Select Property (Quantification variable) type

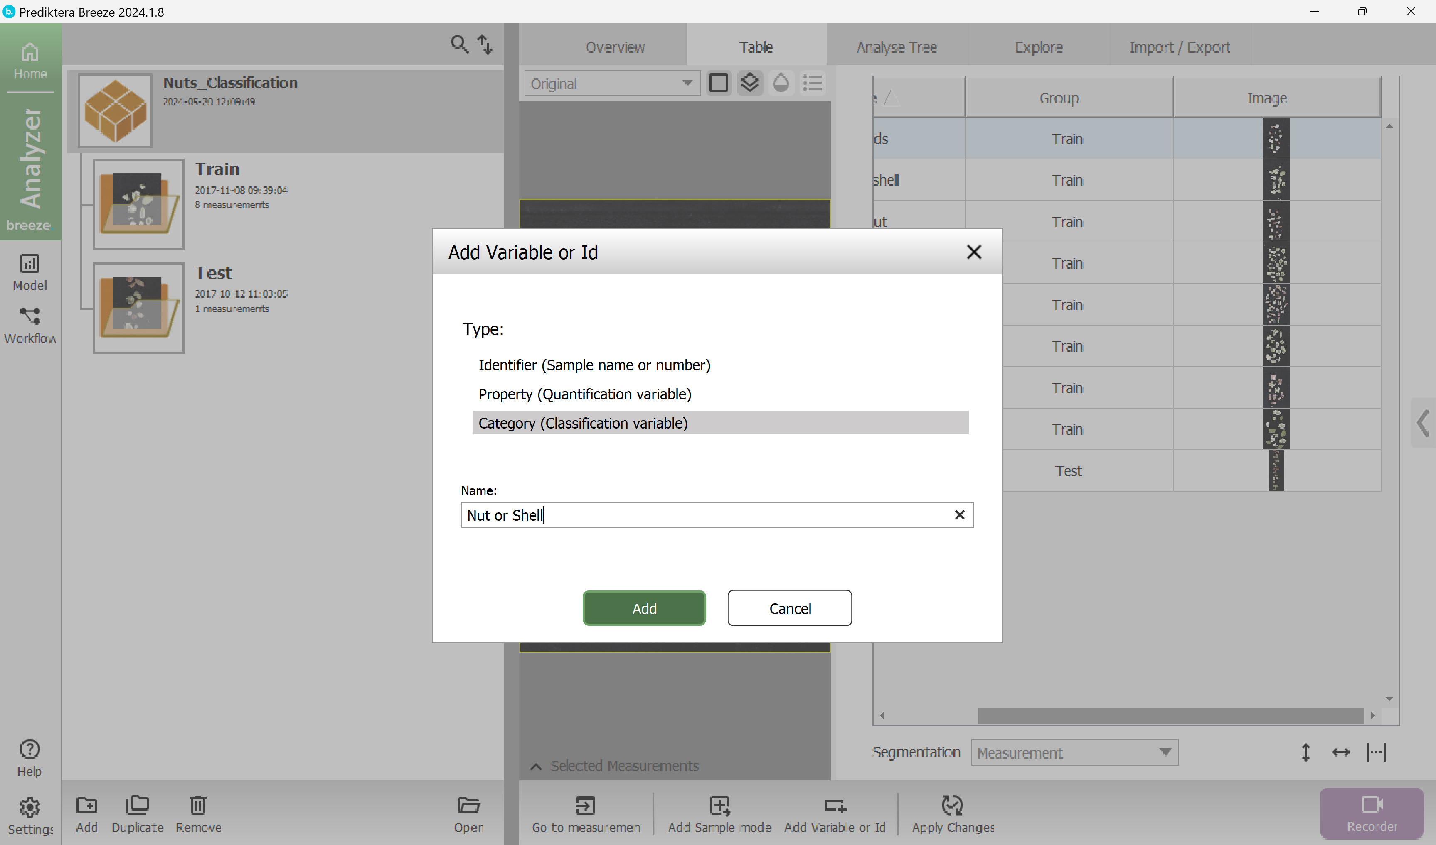point(585,394)
